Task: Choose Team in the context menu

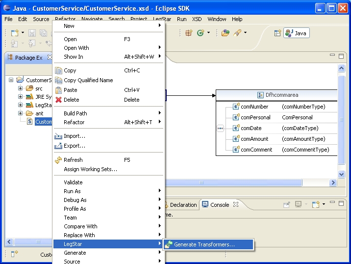Action: (x=109, y=218)
